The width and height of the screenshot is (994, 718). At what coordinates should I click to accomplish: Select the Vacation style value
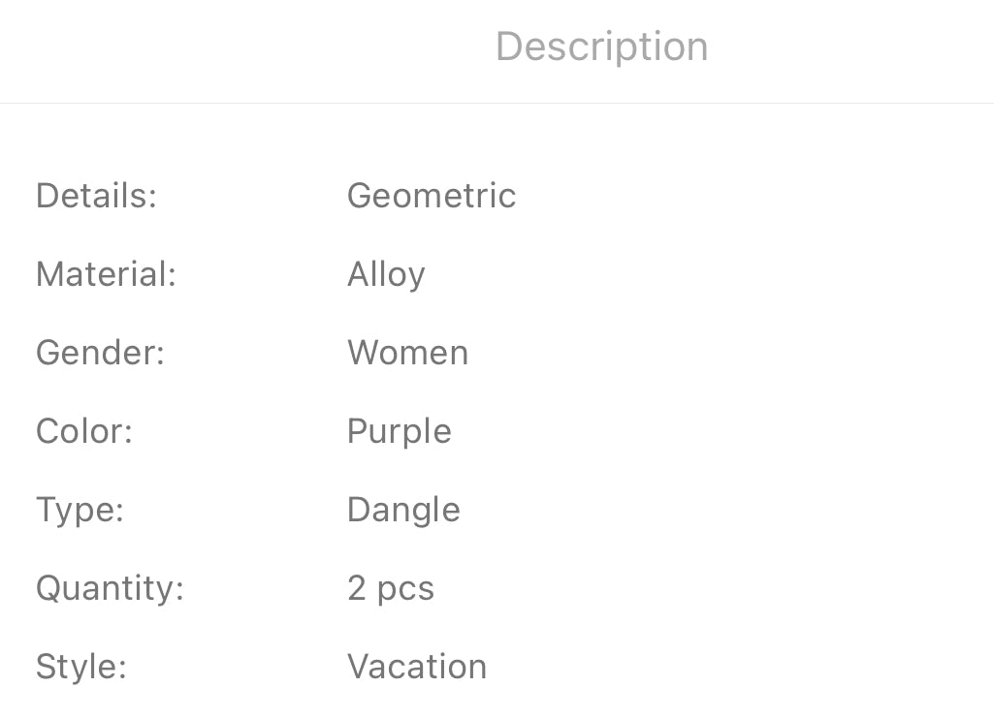coord(417,666)
